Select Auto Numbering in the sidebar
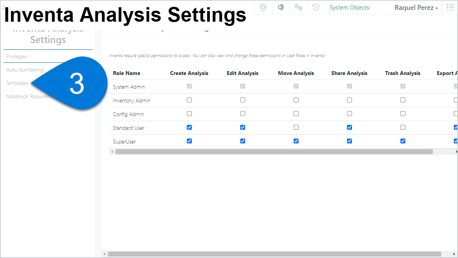The width and height of the screenshot is (458, 258). tap(25, 70)
